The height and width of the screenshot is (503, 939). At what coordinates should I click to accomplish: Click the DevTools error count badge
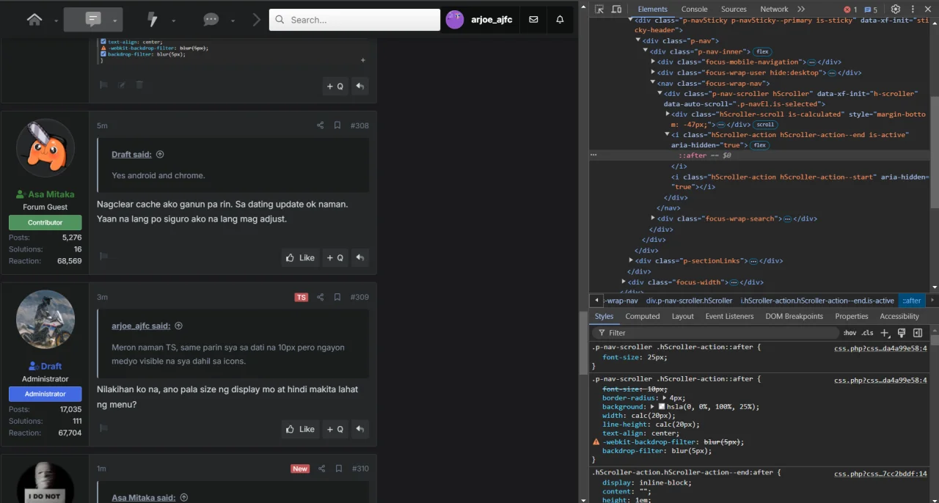point(850,10)
